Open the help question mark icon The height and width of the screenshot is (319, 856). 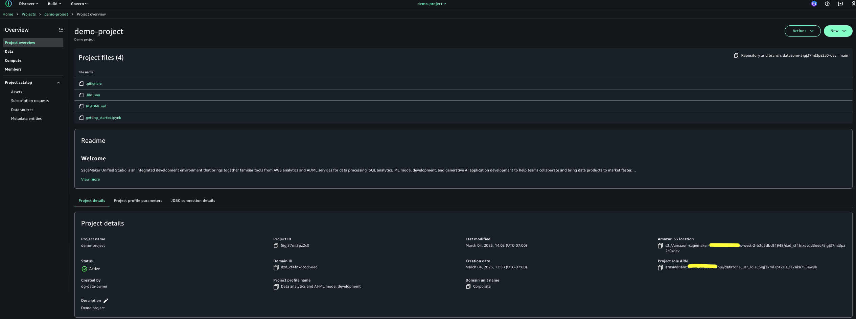coord(827,4)
